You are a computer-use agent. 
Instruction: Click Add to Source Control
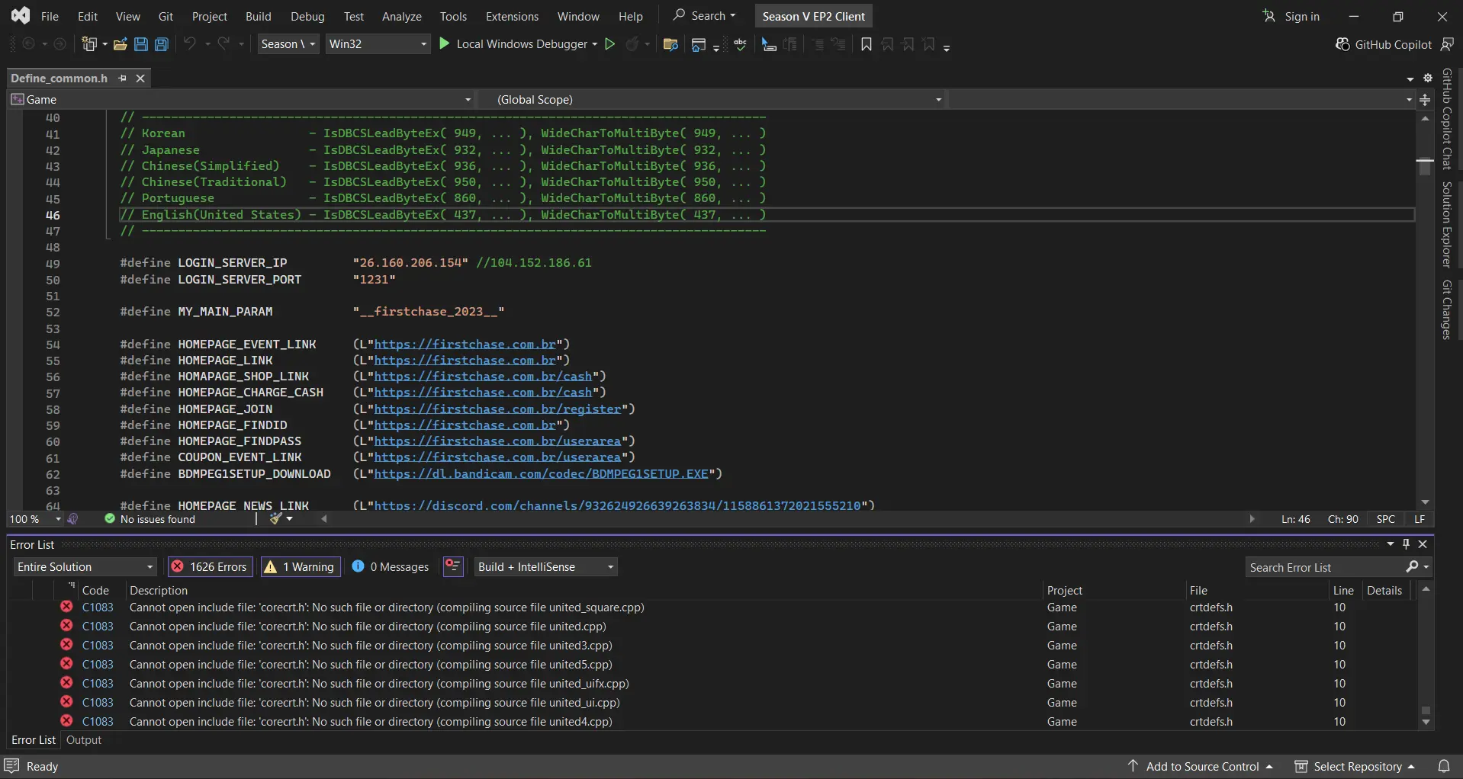pos(1201,766)
